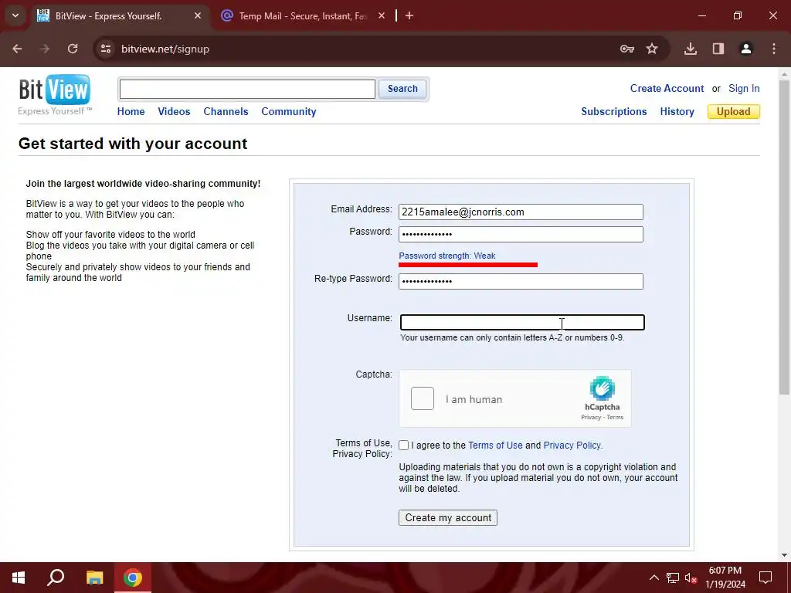The height and width of the screenshot is (593, 791).
Task: Open saved passwords key icon
Action: [x=627, y=49]
